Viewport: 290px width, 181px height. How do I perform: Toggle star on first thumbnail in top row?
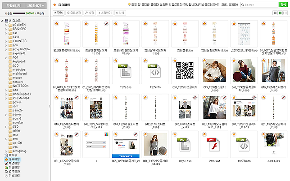(x=57, y=24)
